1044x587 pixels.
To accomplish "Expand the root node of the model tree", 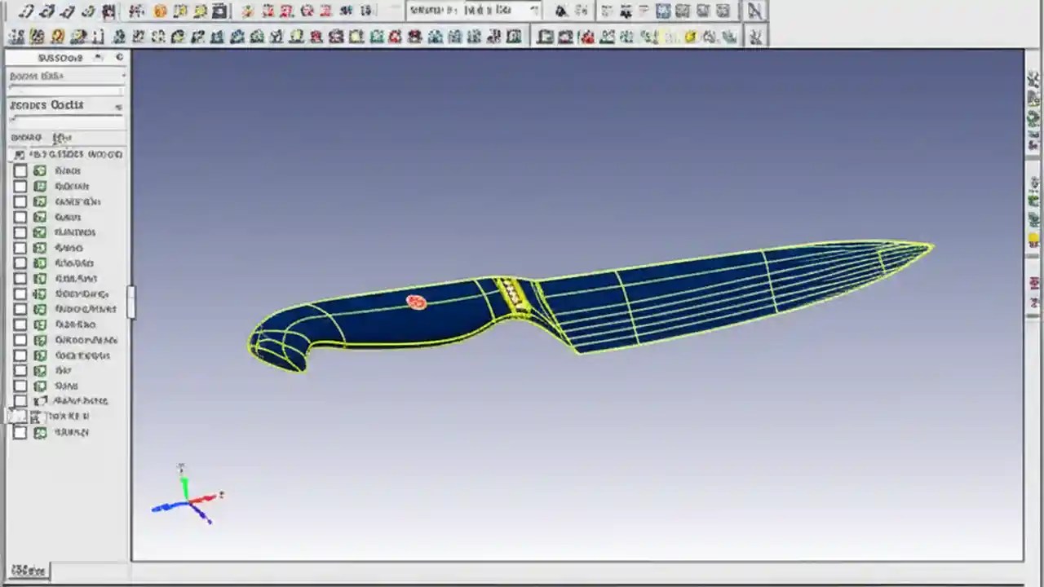I will 18,154.
